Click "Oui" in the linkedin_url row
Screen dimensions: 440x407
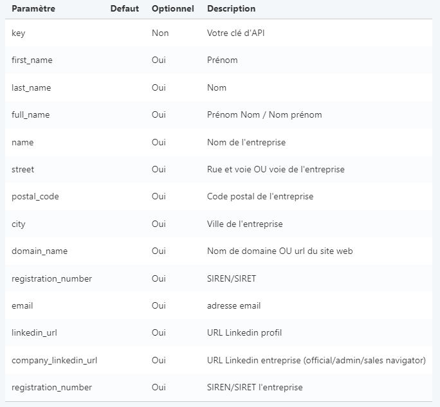(159, 333)
